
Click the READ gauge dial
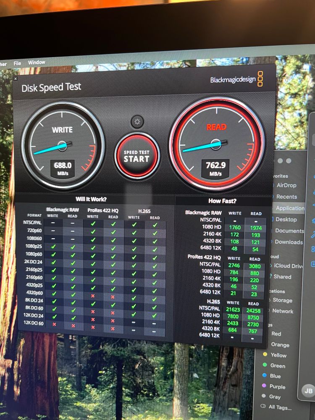click(217, 144)
